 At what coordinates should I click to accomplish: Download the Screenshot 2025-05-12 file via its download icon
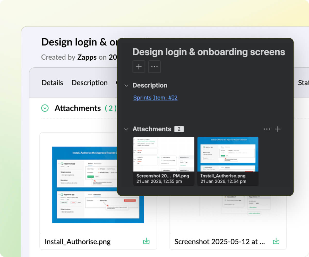tap(276, 241)
